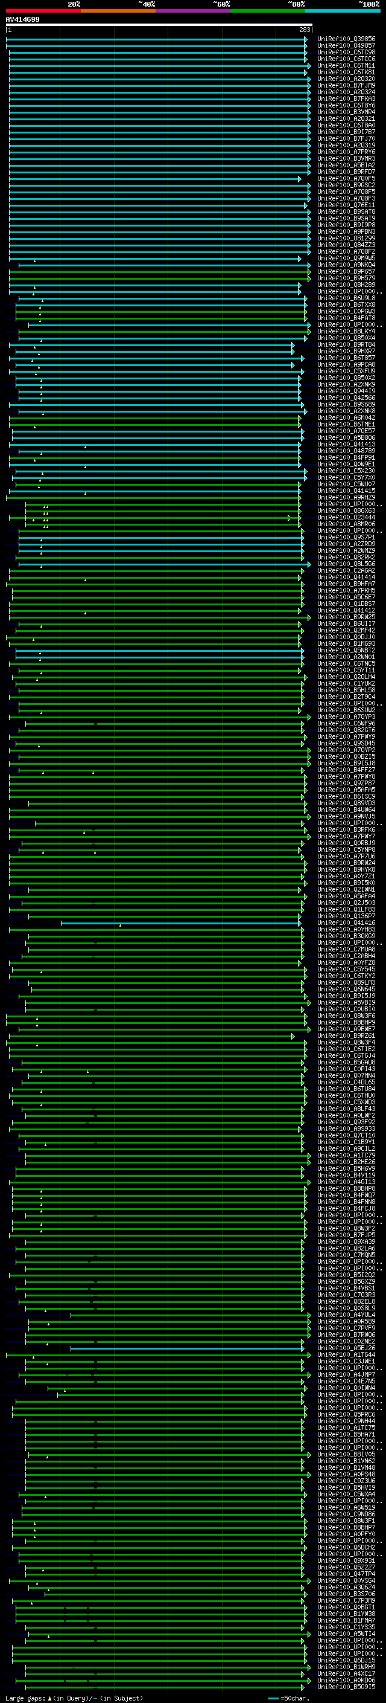The width and height of the screenshot is (386, 1703).
Task: Select the UniRef100_B6U9L8 label
Action: (346, 298)
